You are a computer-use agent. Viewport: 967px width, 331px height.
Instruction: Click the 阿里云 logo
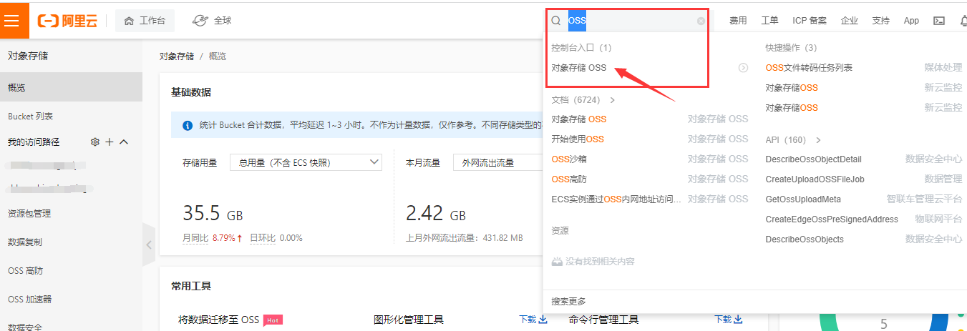(69, 21)
